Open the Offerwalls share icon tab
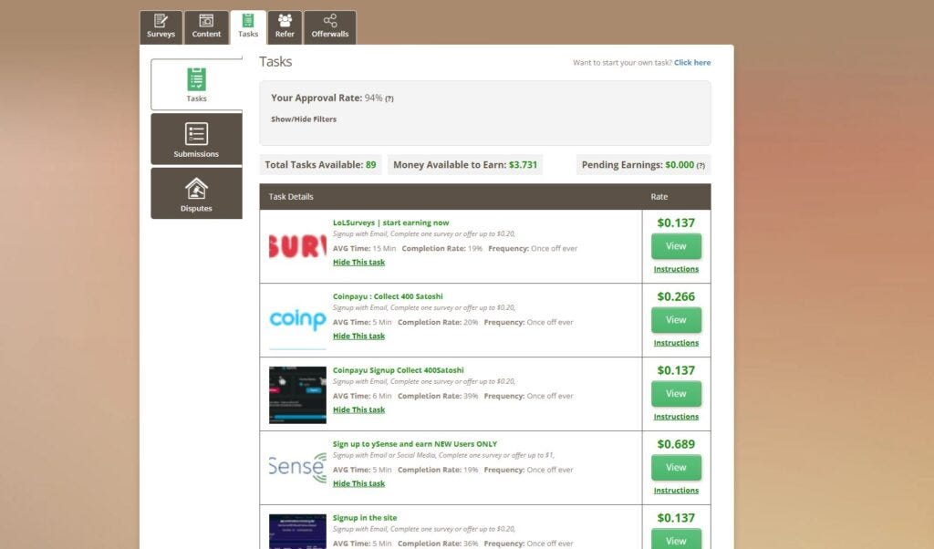The height and width of the screenshot is (549, 934). tap(329, 21)
